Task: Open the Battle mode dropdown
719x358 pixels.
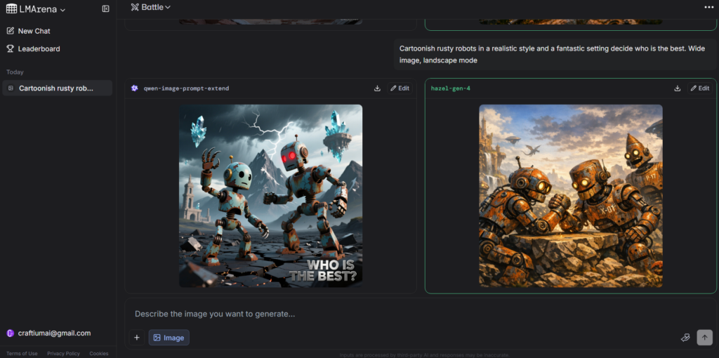Action: point(151,7)
